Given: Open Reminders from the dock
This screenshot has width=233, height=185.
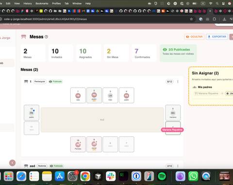Looking at the screenshot, I should [34, 176].
